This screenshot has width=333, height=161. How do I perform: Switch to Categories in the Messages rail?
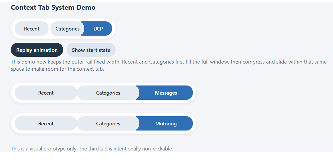(x=108, y=93)
